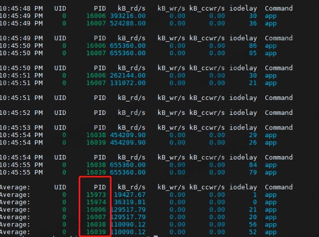Screen dimensions: 319x237
Task: Select the kB_wr/s header in 10:45:48 PM row
Action: pos(171,8)
